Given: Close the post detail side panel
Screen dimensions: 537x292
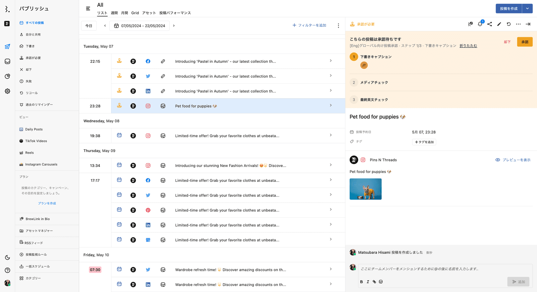Looking at the screenshot, I should (x=528, y=24).
